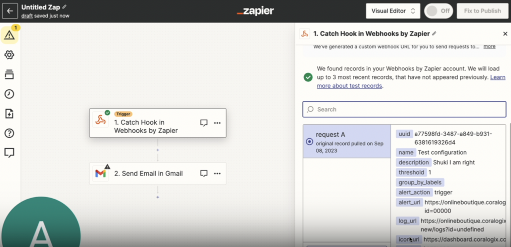Click the round A avatar

41,222
